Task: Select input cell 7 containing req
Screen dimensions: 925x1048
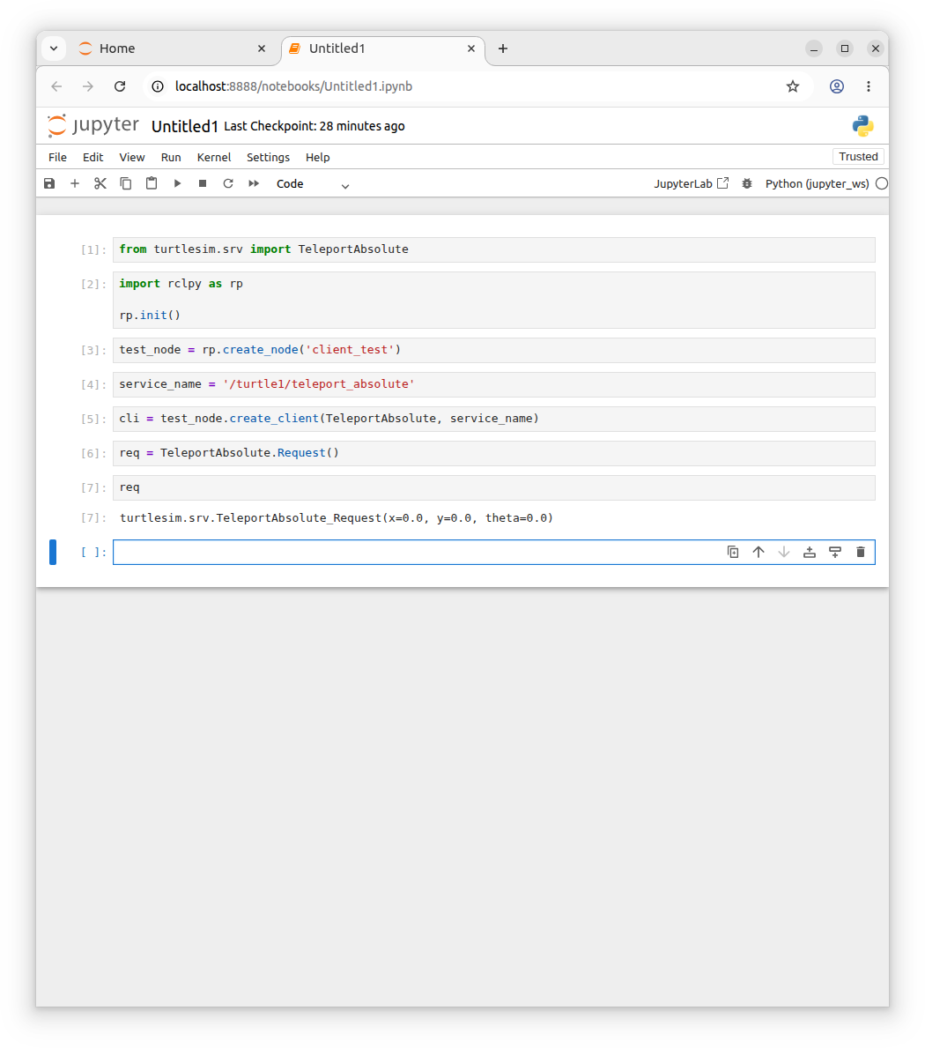Action: (493, 487)
